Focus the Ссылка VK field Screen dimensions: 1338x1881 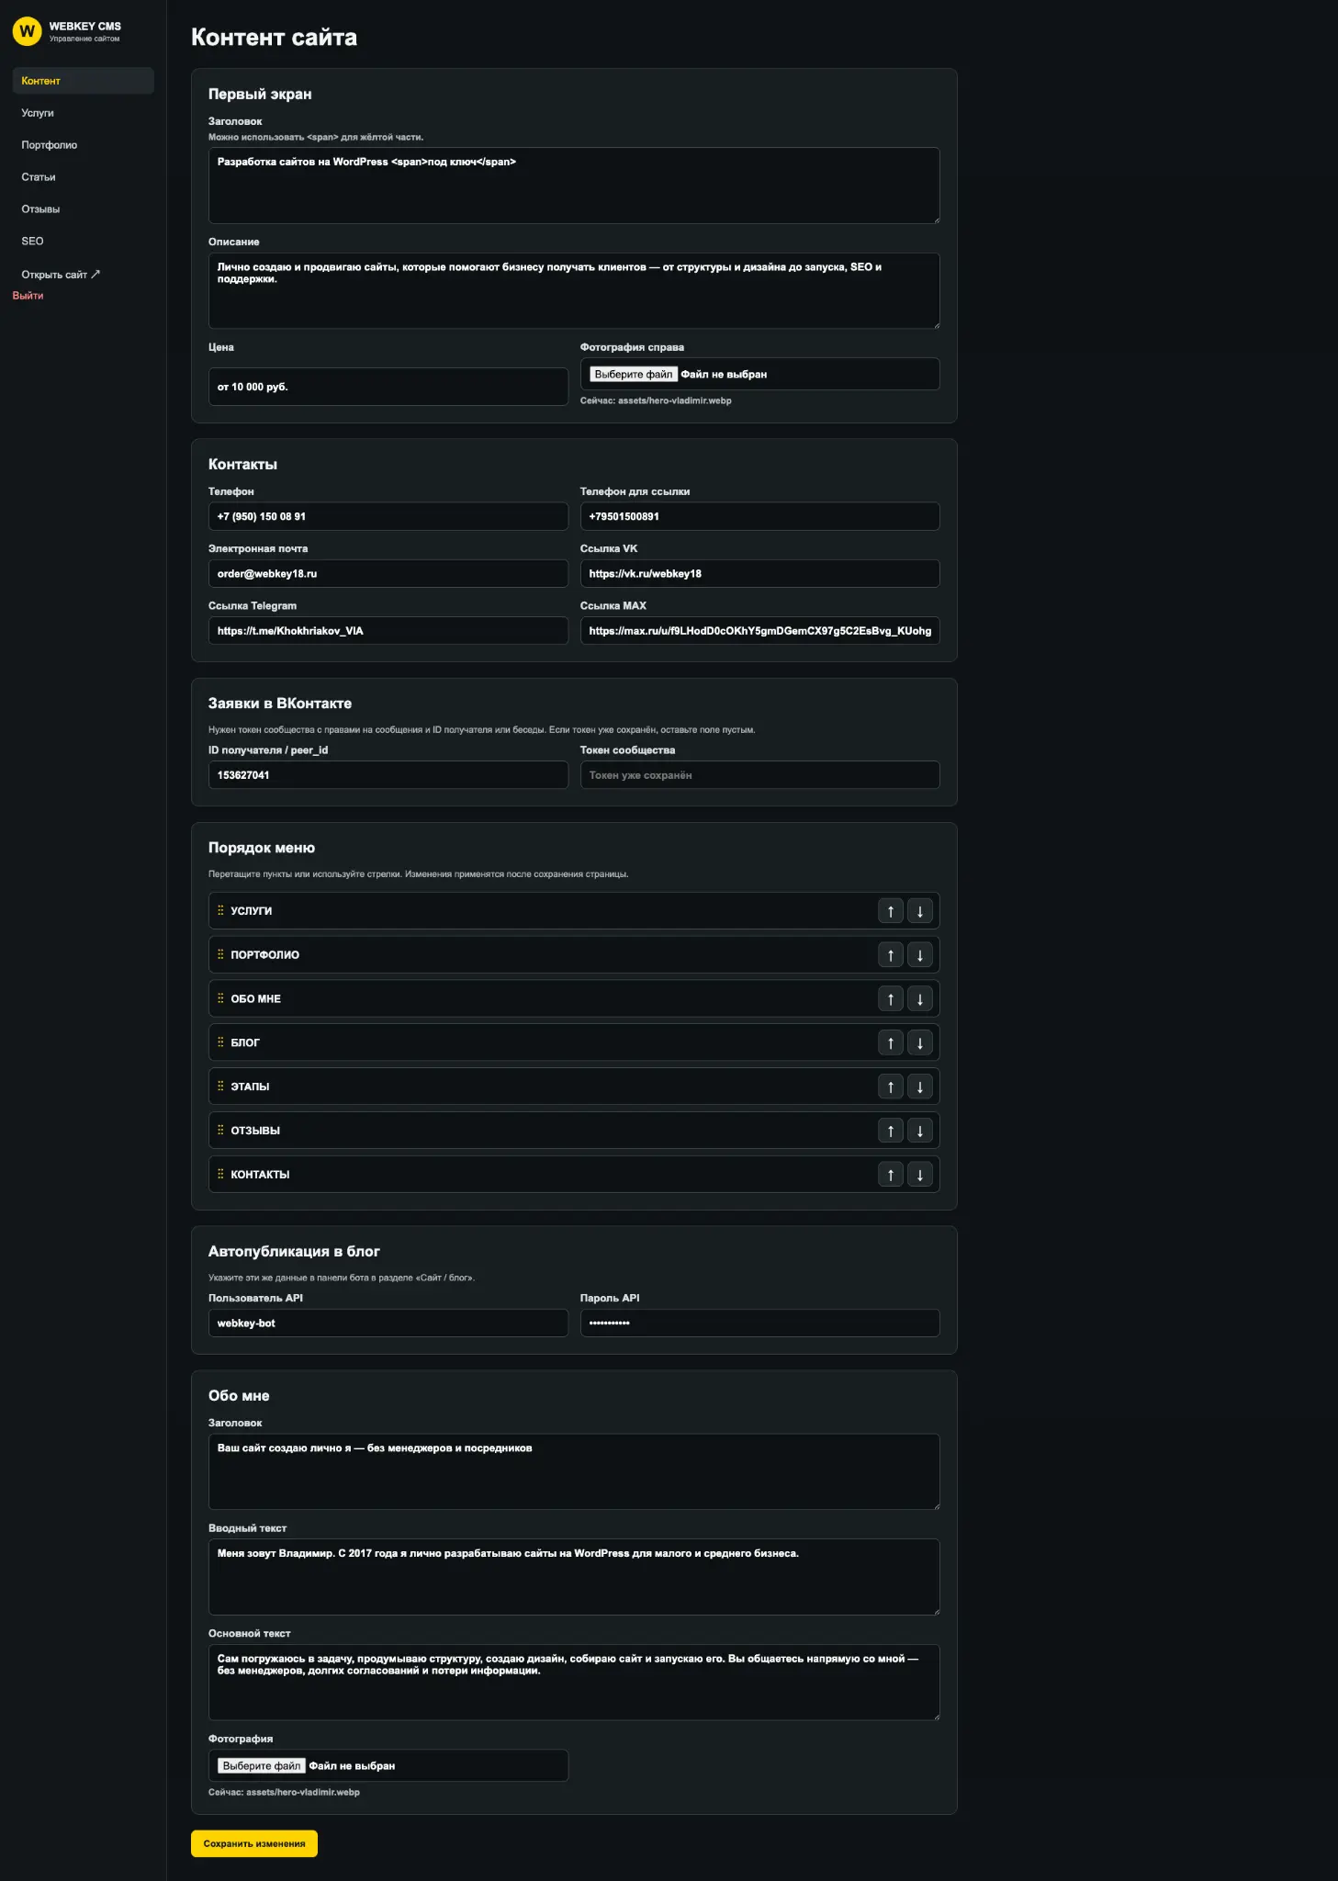point(760,574)
